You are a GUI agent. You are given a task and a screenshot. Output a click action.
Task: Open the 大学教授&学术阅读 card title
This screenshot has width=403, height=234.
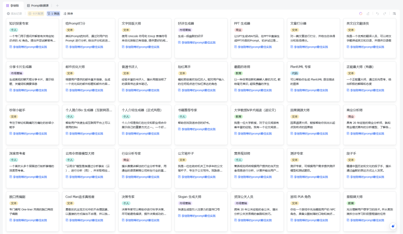255,110
